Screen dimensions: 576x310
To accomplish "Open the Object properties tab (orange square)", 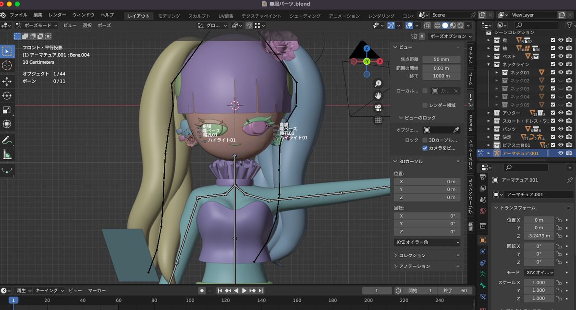I will click(483, 240).
